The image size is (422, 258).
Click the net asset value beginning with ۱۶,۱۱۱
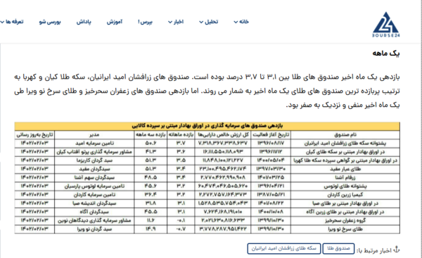coord(223,152)
